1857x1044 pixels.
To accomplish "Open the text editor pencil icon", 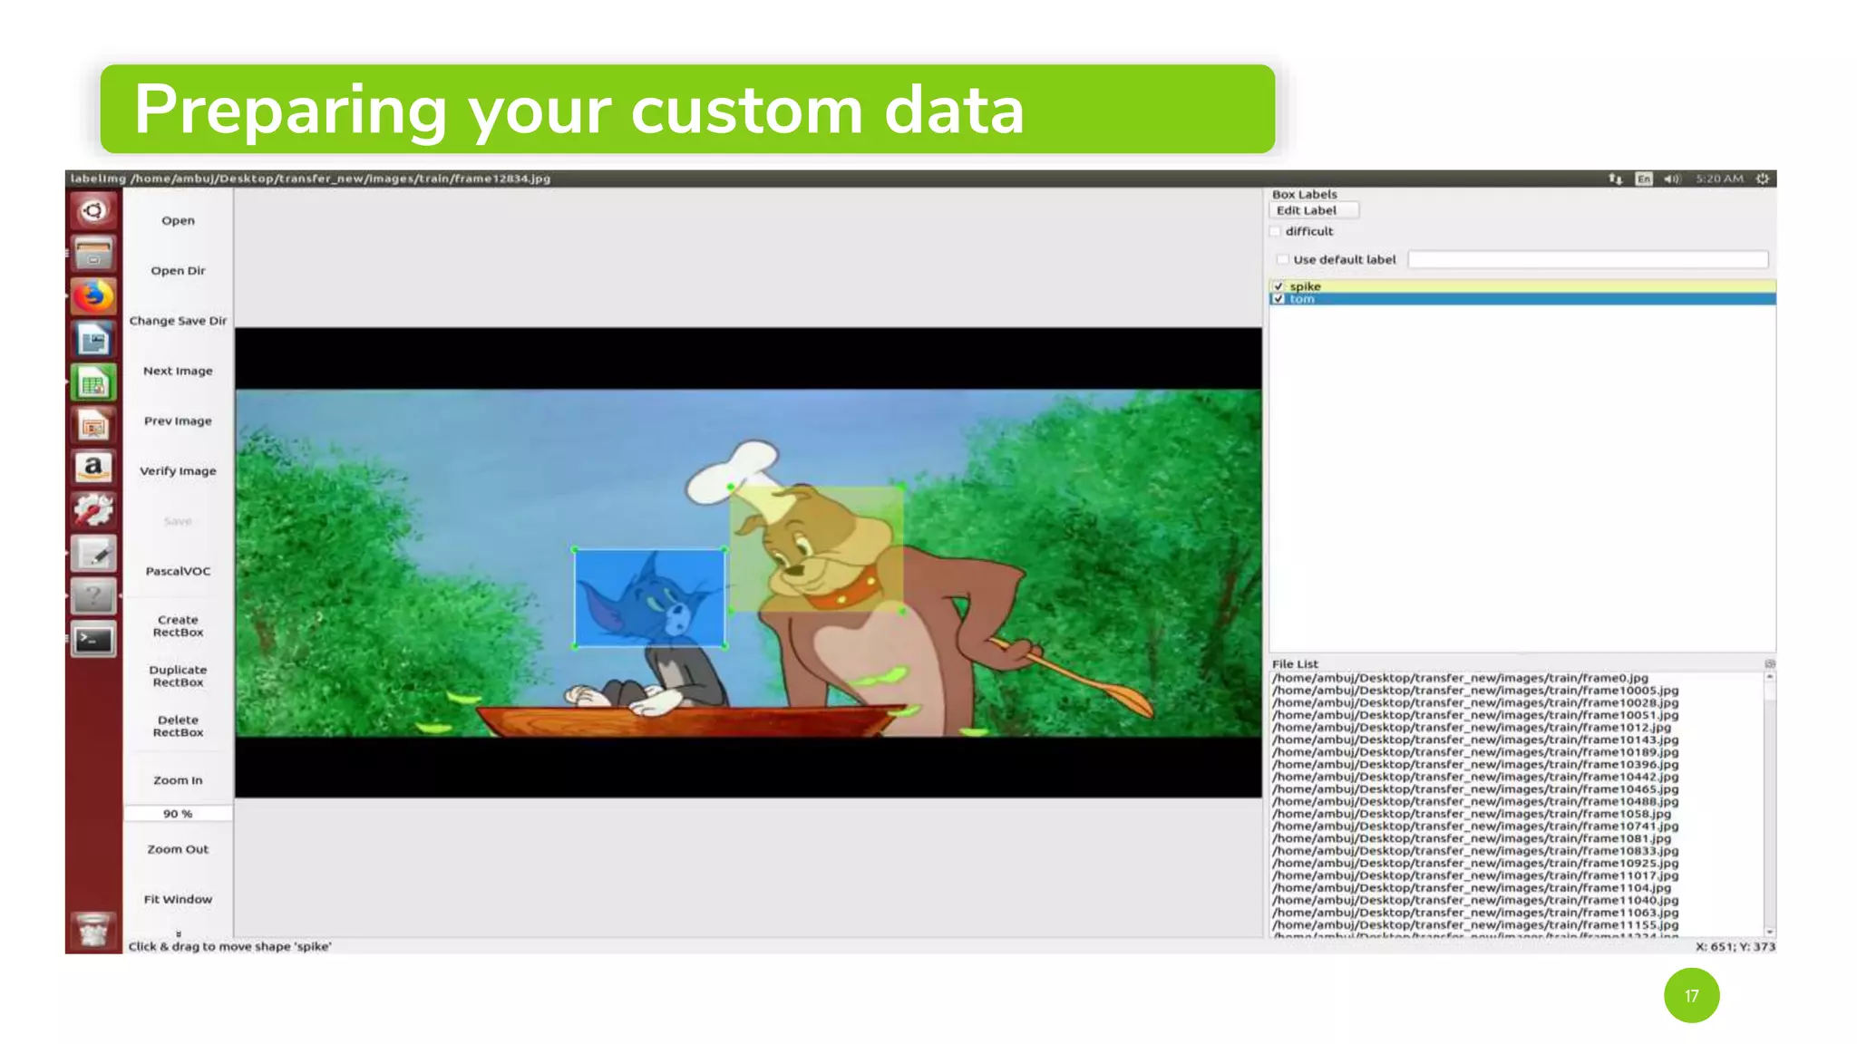I will 93,554.
